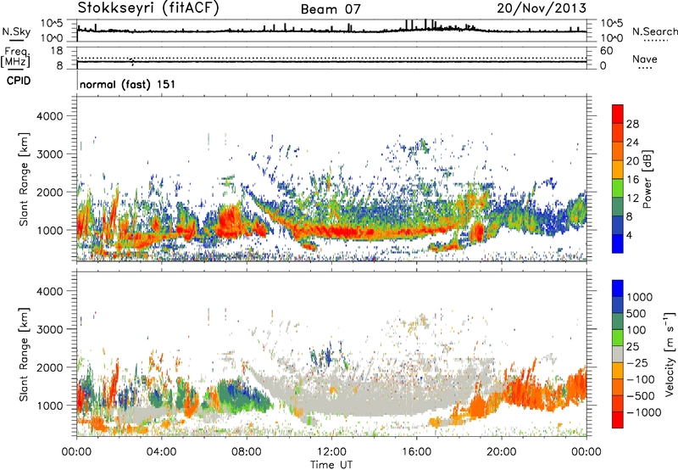Click the "Nave" legend label
678x470 pixels.
pyautogui.click(x=645, y=59)
